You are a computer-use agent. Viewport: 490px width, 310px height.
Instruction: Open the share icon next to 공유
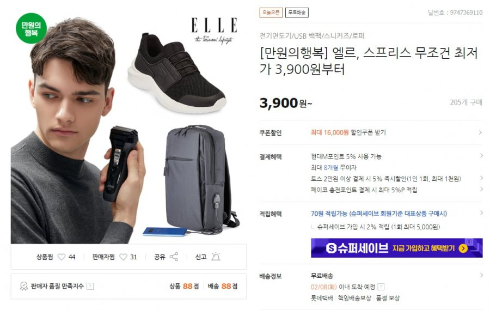coord(174,257)
